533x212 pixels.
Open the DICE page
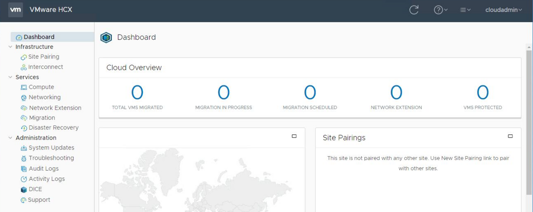coord(36,189)
